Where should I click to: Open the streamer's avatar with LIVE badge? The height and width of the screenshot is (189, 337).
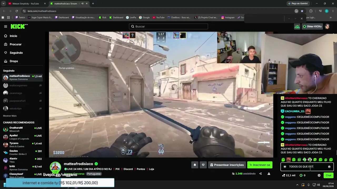pyautogui.click(x=56, y=167)
